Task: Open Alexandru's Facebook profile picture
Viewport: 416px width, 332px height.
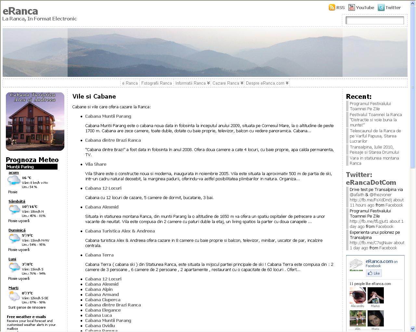Action: pyautogui.click(x=357, y=295)
